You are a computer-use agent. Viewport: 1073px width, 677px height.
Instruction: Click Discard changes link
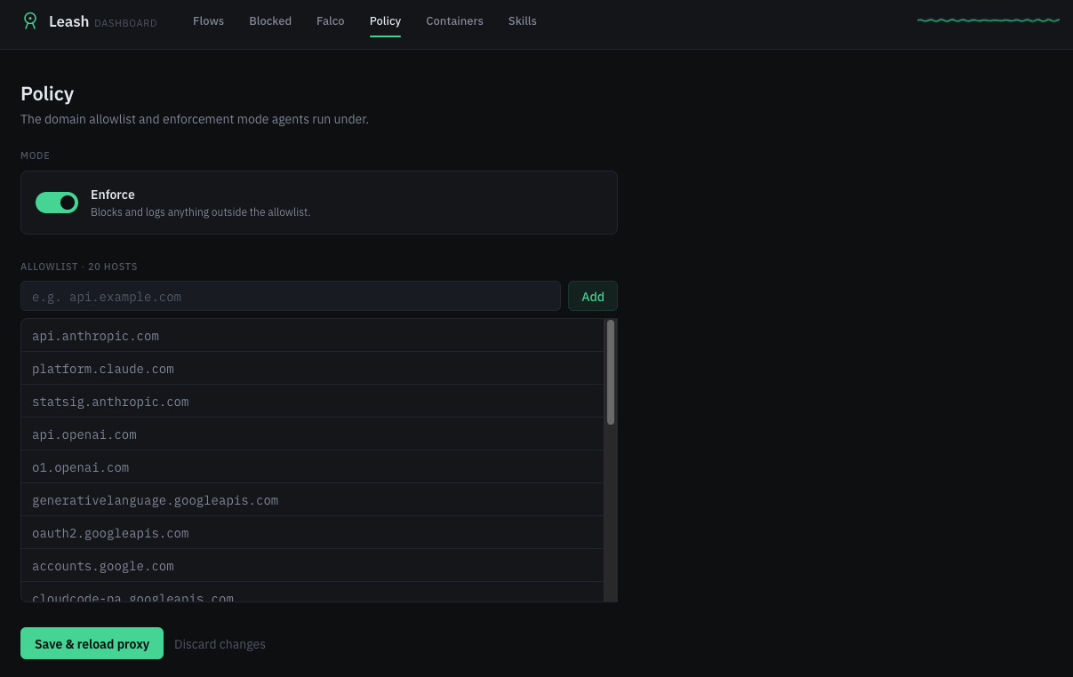(x=220, y=644)
